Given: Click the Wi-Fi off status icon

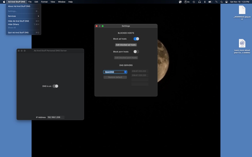Looking at the screenshot, I should click(x=216, y=2).
